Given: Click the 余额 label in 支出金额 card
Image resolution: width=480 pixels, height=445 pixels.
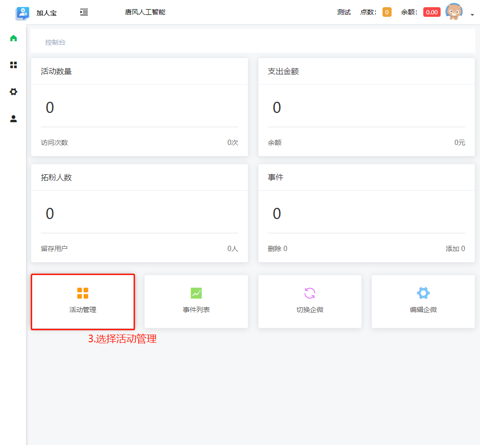Looking at the screenshot, I should point(274,143).
